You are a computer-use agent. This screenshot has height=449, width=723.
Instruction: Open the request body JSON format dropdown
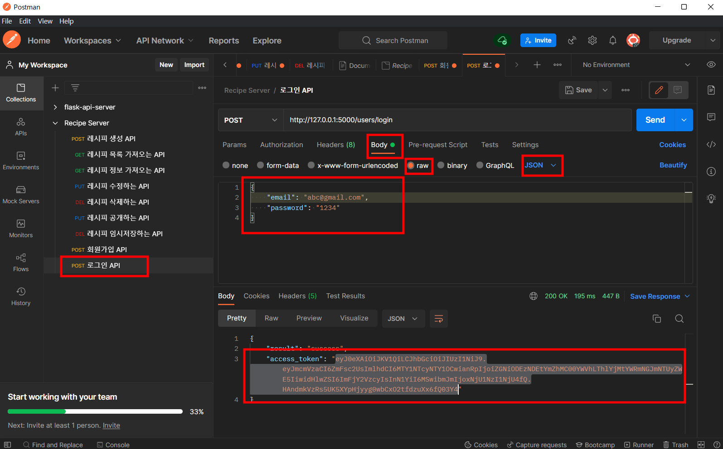point(540,165)
